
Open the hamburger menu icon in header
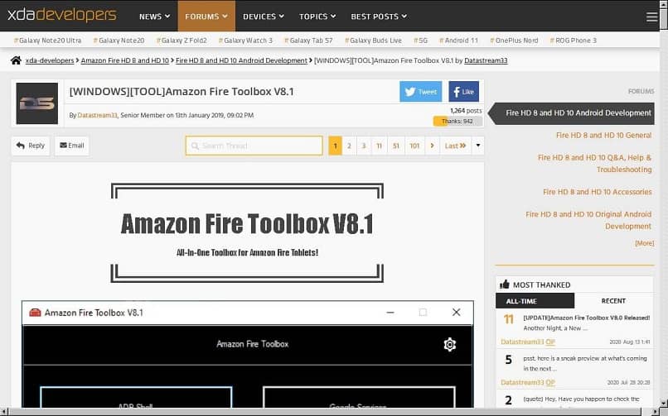651,17
